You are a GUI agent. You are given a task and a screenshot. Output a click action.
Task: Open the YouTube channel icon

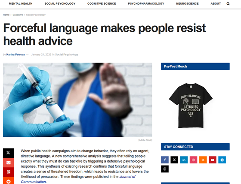213,160
